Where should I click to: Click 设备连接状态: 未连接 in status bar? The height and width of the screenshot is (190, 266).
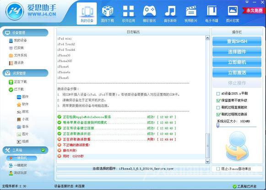(70, 186)
